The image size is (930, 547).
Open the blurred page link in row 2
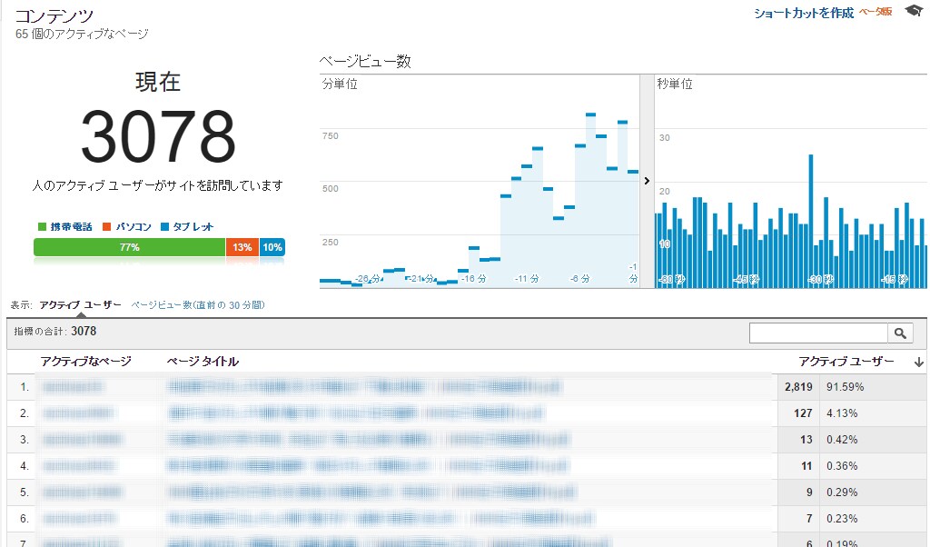(x=78, y=413)
